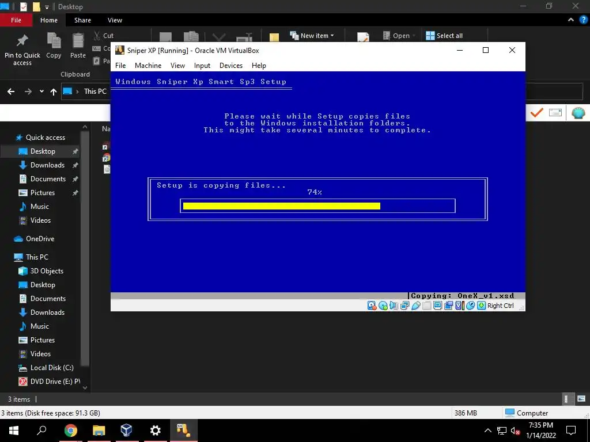The image size is (590, 442).
Task: Click the audio indicator in VirtualBox status bar
Action: (x=394, y=306)
